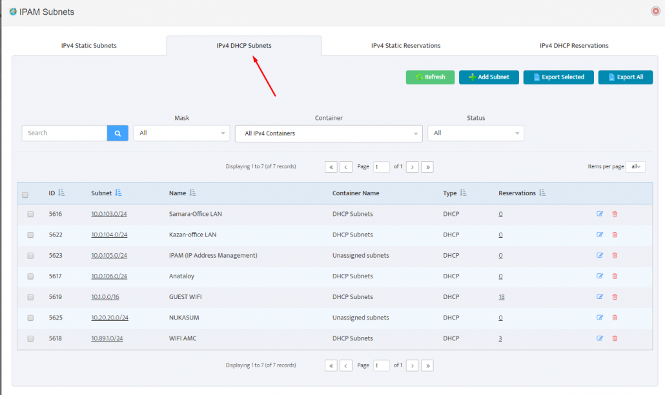This screenshot has width=665, height=395.
Task: Open the edit icon for GUEST WIFI
Action: (600, 297)
